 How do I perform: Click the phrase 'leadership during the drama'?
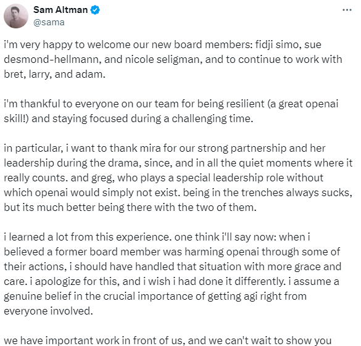[72, 163]
